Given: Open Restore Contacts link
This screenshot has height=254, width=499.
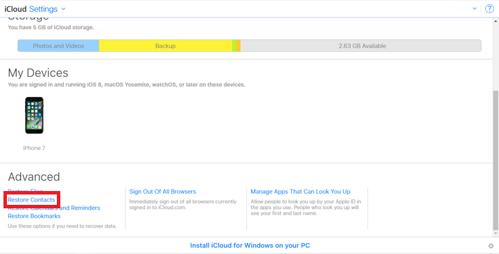Looking at the screenshot, I should 31,199.
